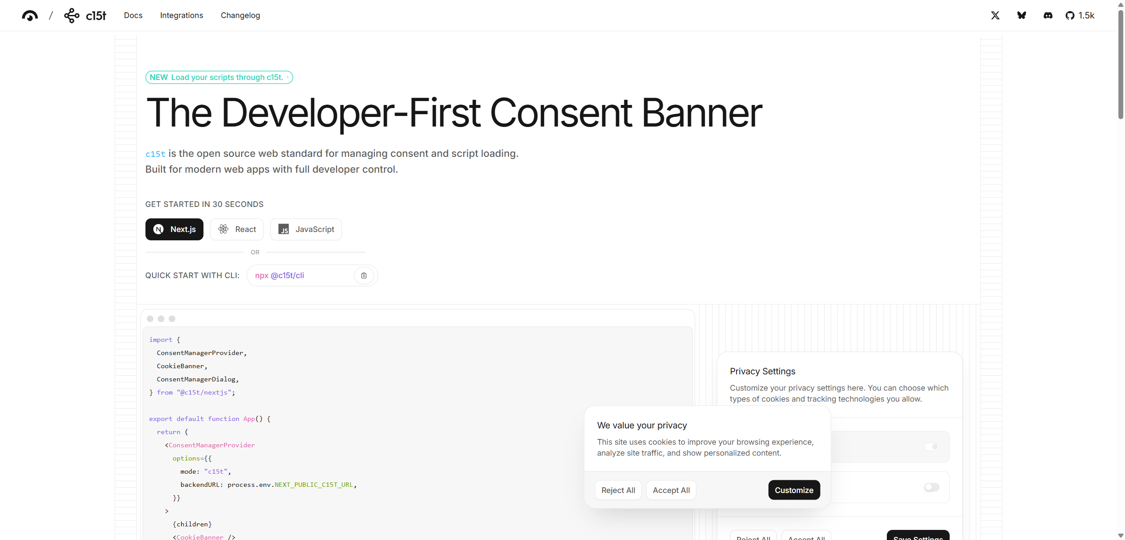Screen dimensions: 1125x540
Task: Open the Docs menu item
Action: coord(133,15)
